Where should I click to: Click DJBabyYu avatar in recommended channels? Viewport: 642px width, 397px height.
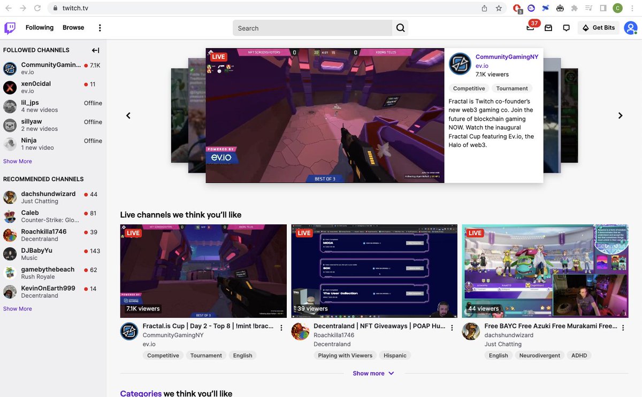(x=10, y=254)
